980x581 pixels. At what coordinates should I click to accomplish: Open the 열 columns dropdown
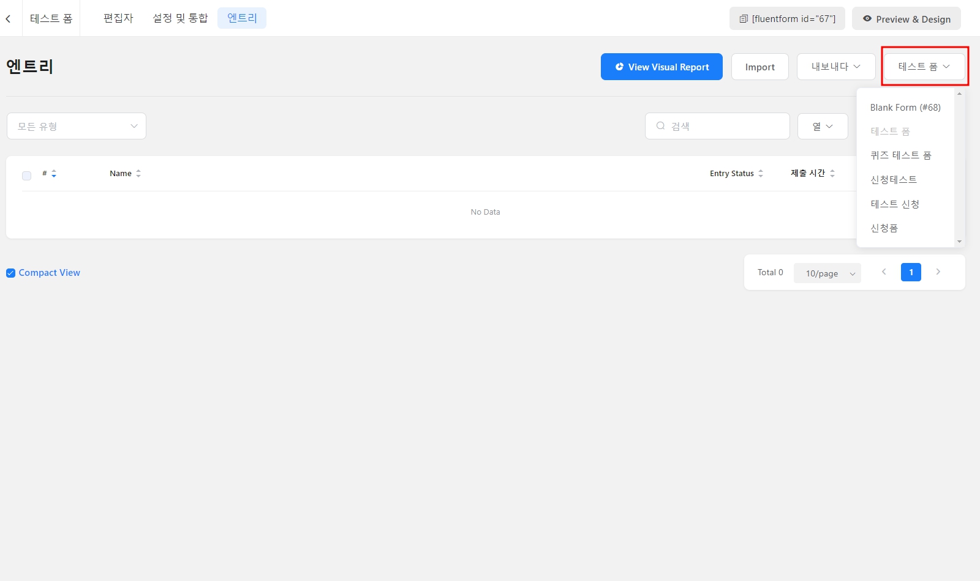pos(823,126)
